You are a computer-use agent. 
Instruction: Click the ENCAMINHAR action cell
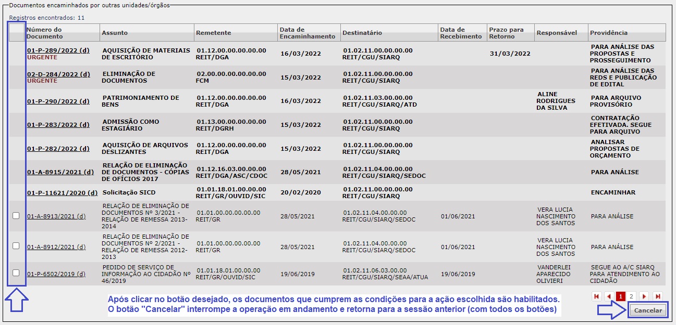point(613,192)
